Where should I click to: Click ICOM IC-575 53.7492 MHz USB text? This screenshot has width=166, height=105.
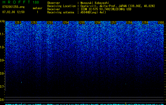pyautogui.click(x=106, y=9)
